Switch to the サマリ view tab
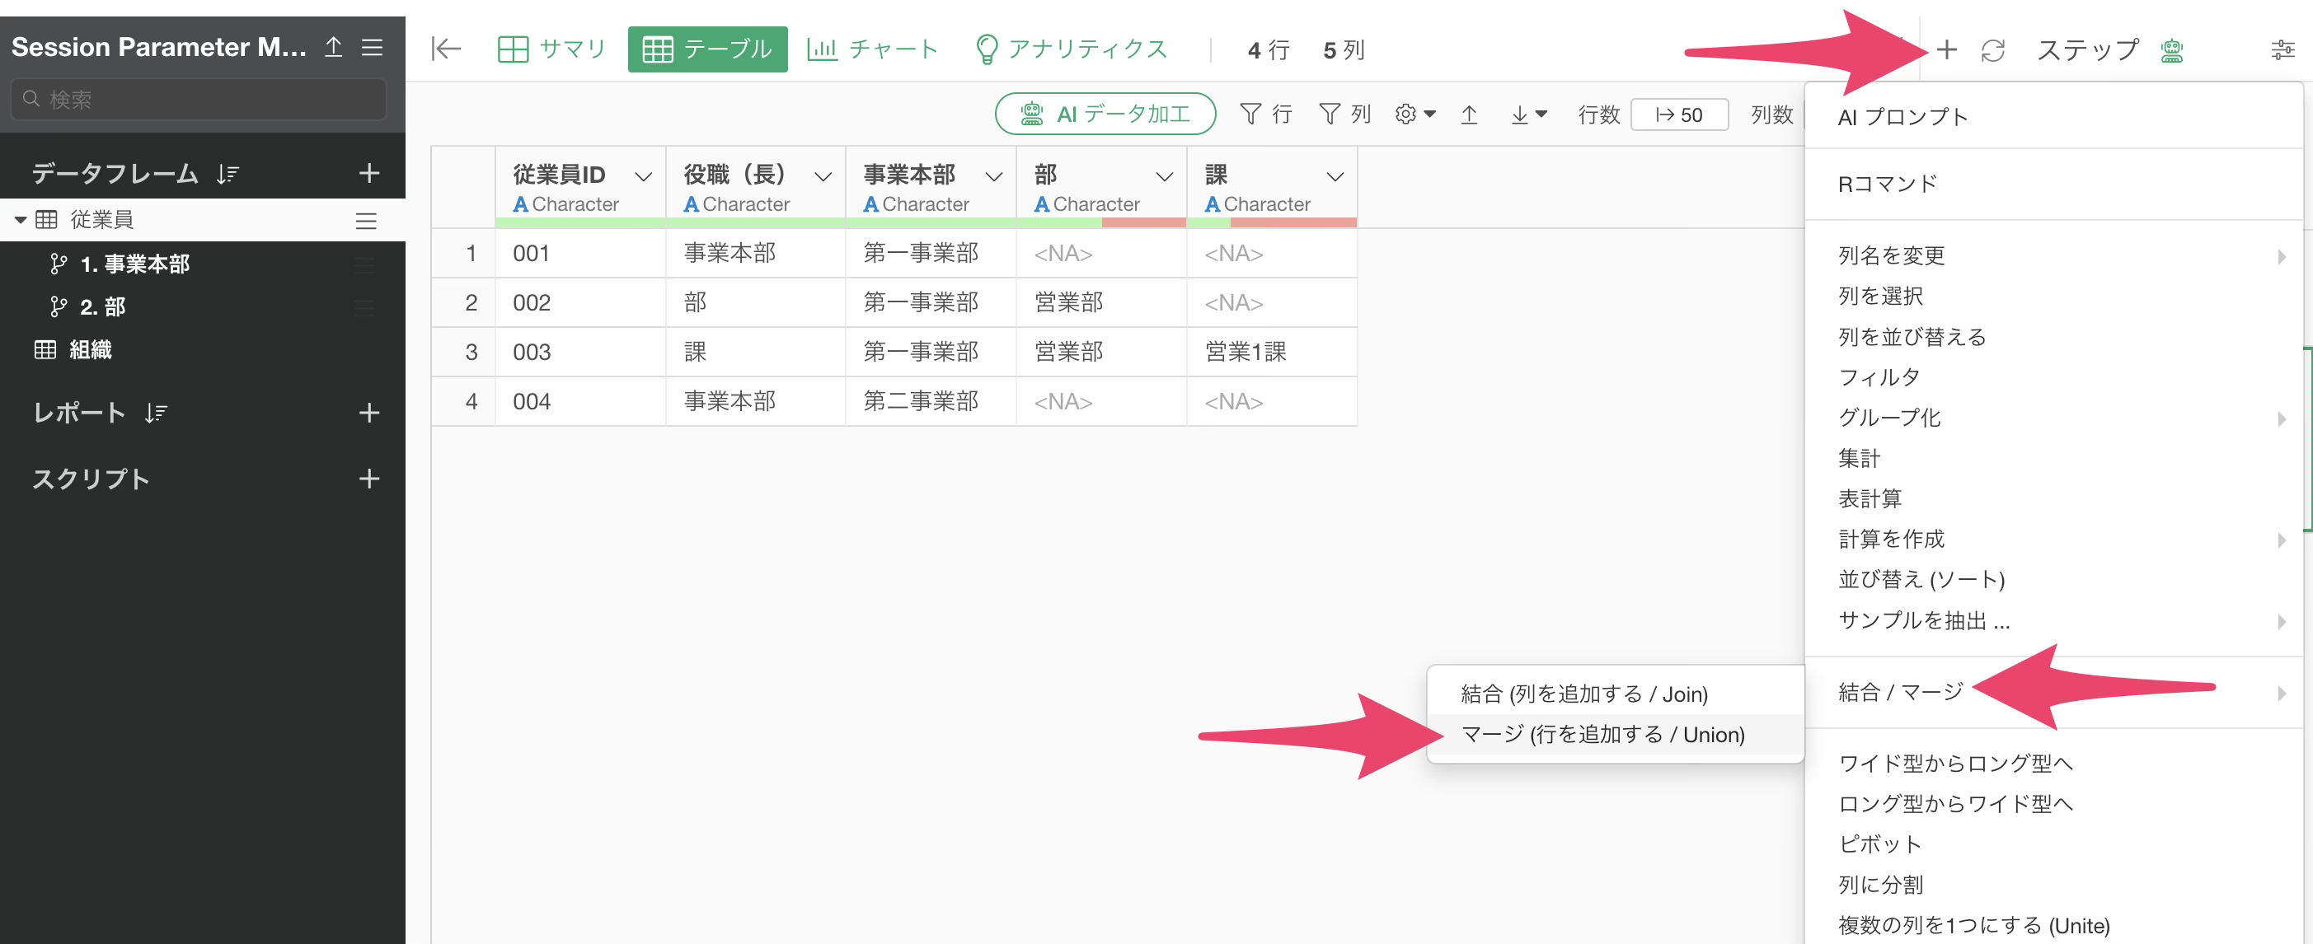 coord(551,49)
